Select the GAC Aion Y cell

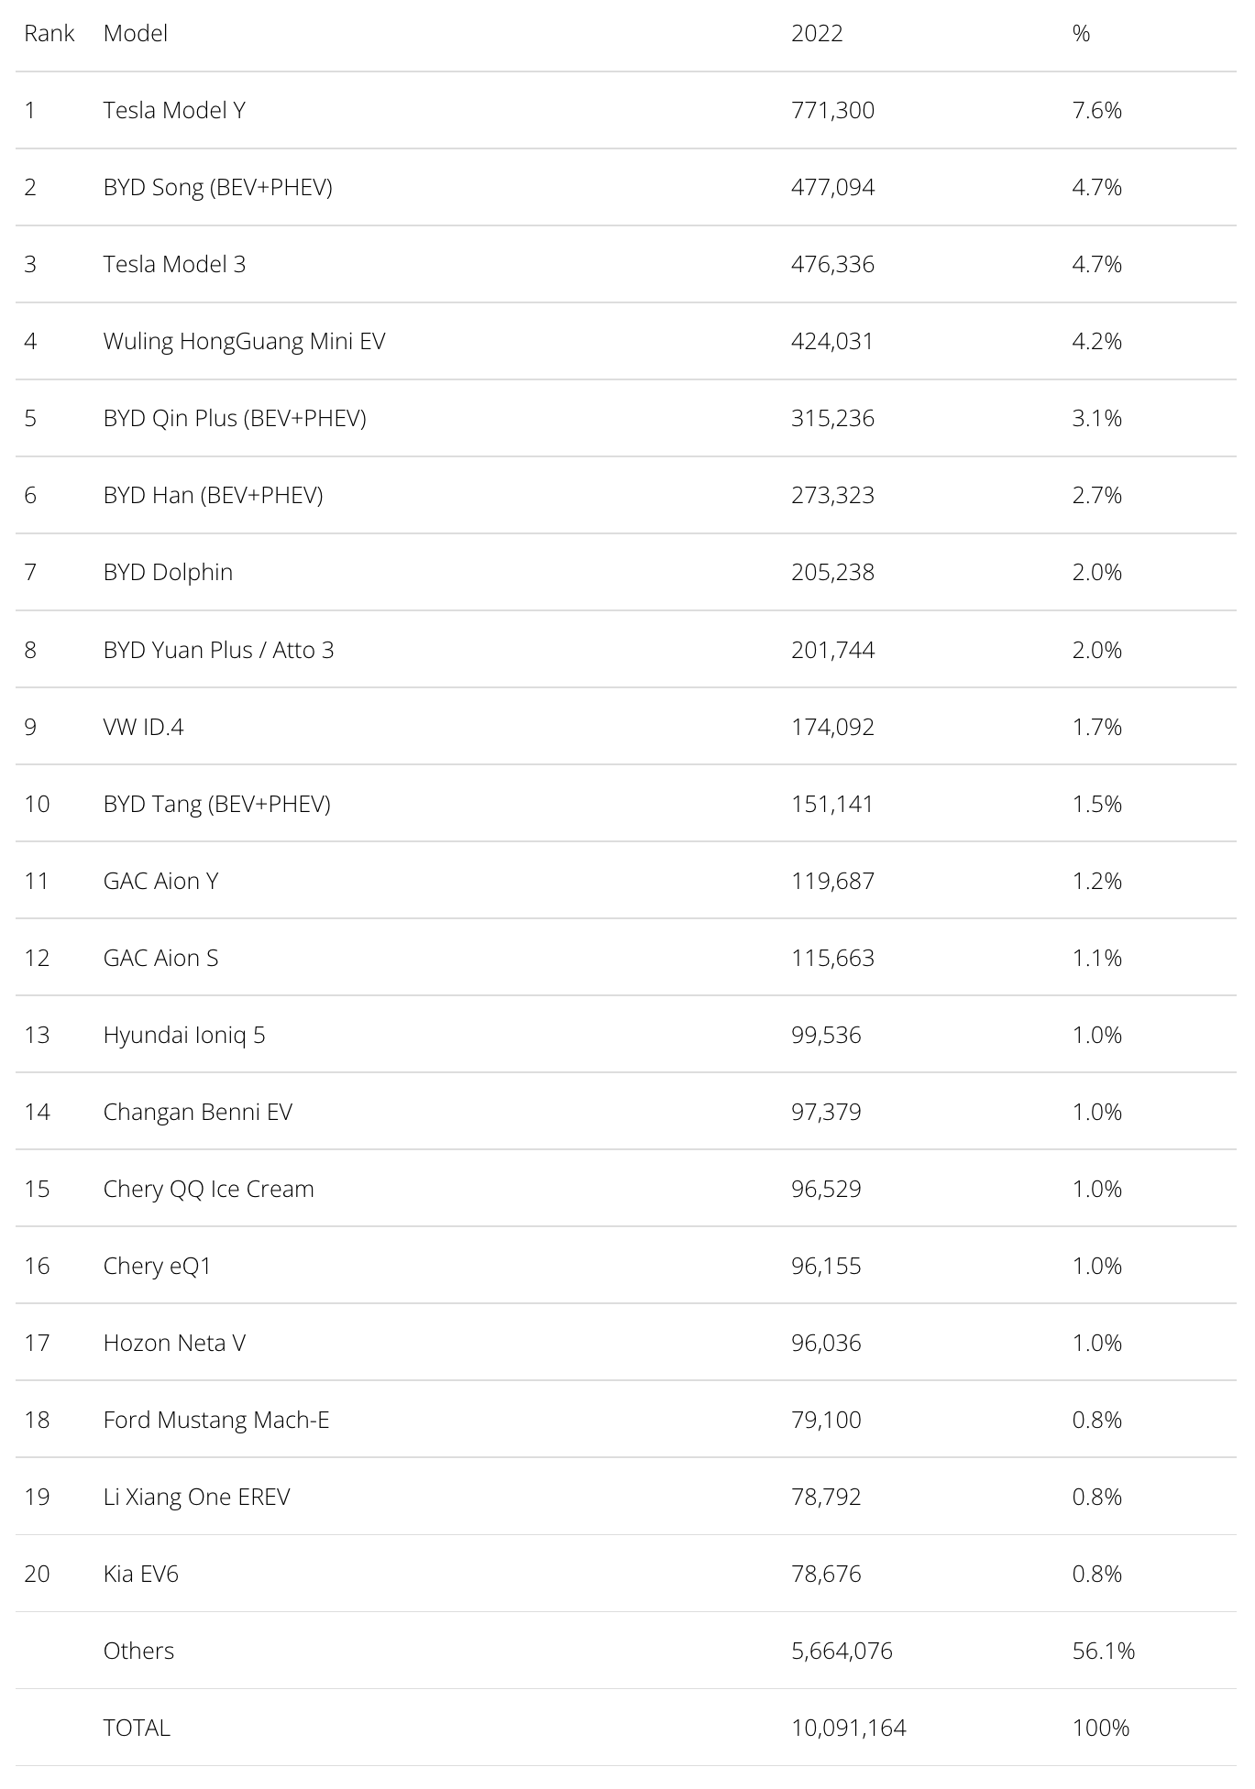point(160,880)
